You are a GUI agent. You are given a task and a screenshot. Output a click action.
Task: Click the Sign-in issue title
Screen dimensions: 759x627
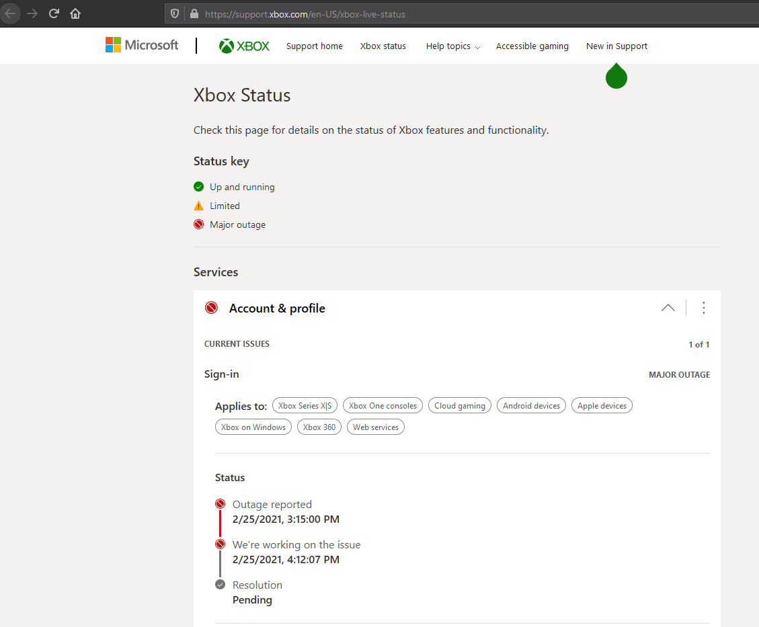point(222,374)
